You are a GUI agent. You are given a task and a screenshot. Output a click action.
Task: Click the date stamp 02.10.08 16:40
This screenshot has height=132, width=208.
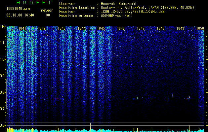(20, 15)
